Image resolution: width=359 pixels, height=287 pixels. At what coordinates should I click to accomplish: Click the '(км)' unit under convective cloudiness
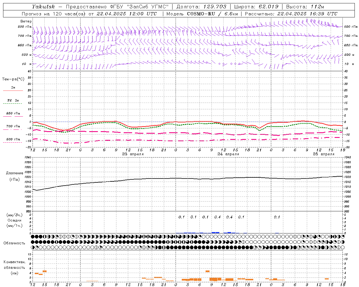coord(15,273)
